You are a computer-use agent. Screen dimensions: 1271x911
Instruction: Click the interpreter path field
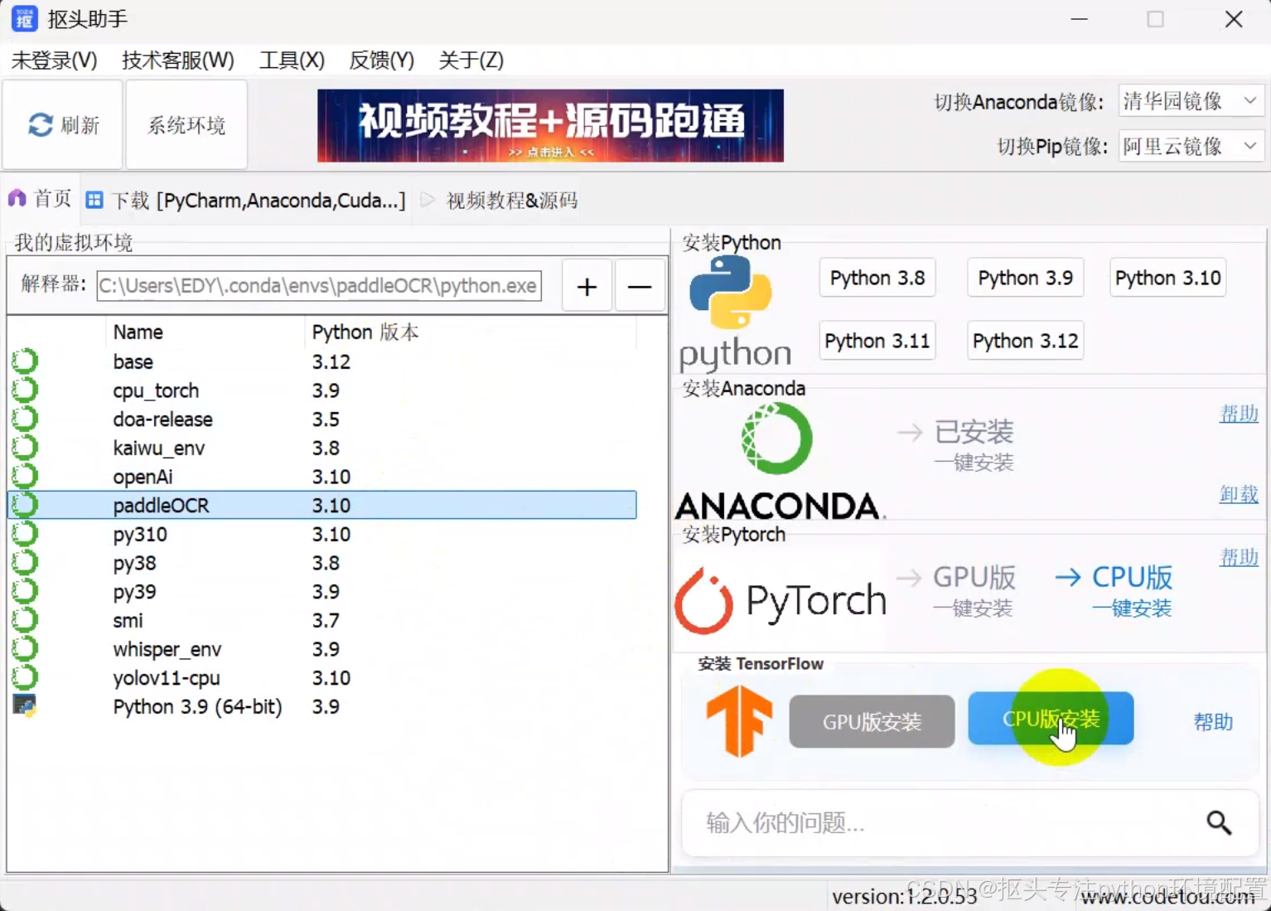319,286
